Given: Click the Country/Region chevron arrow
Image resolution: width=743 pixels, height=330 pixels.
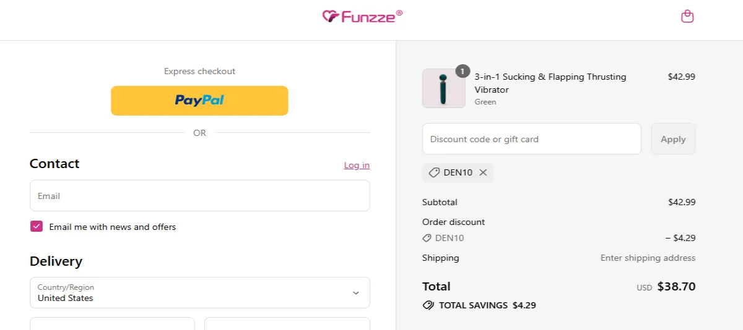Looking at the screenshot, I should coord(355,293).
